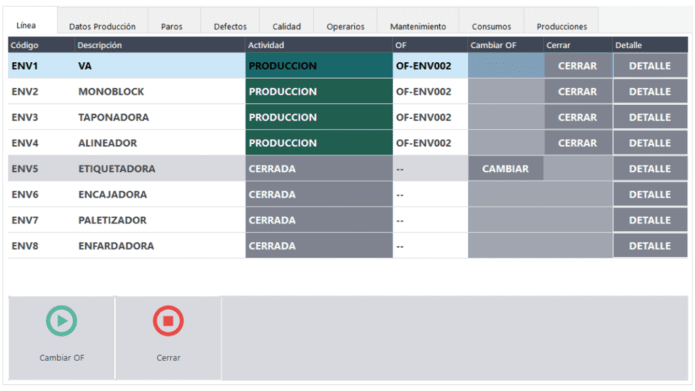Click the green play Cambiar OF icon
The image size is (695, 391).
point(62,321)
